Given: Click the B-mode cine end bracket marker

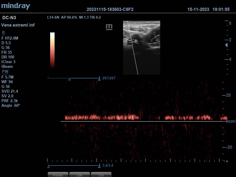Looking at the screenshot, I should pos(99,78).
